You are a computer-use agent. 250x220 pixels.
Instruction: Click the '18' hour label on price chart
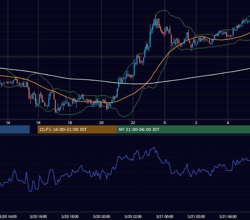[70, 123]
